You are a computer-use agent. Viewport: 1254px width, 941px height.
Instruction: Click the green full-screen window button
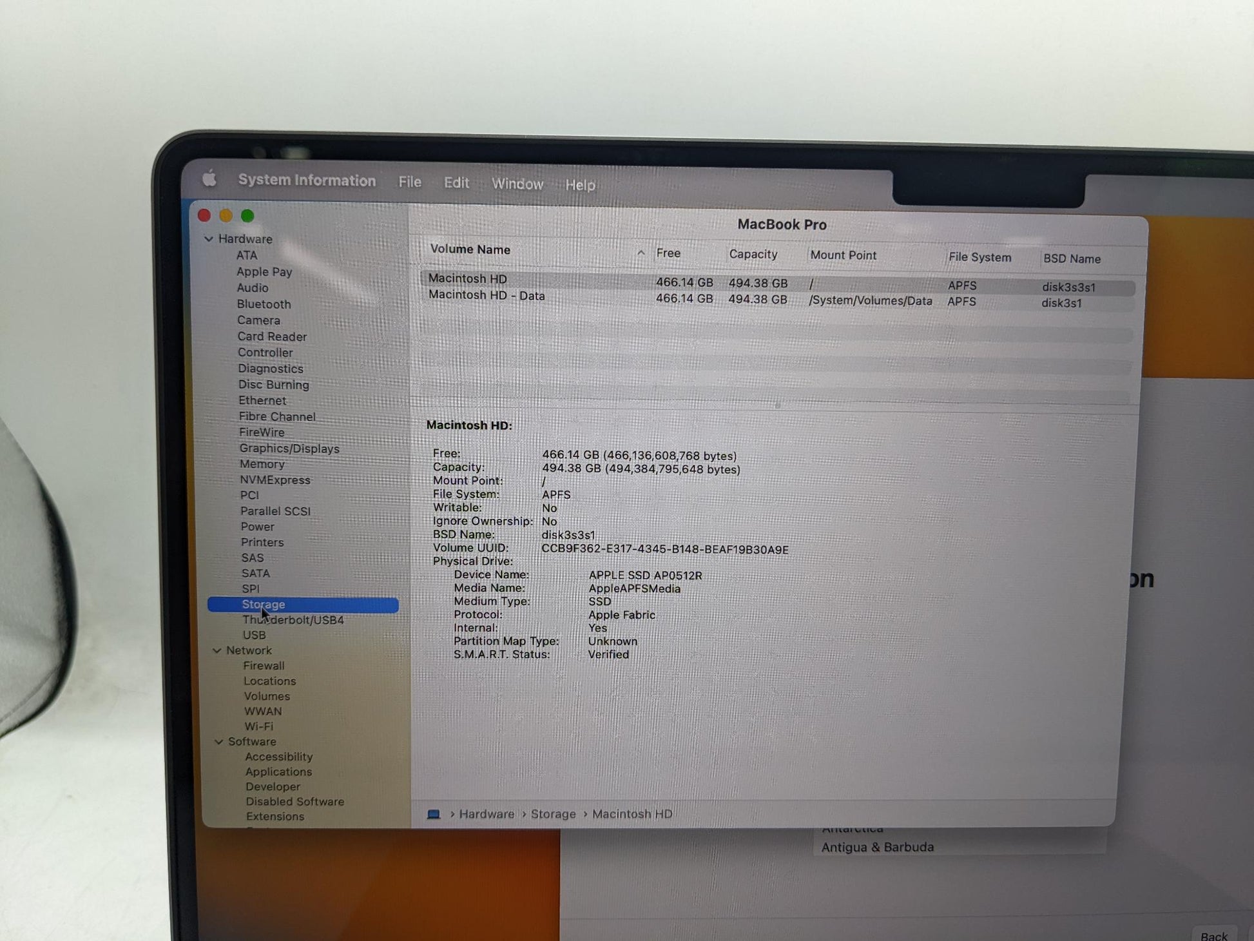247,216
